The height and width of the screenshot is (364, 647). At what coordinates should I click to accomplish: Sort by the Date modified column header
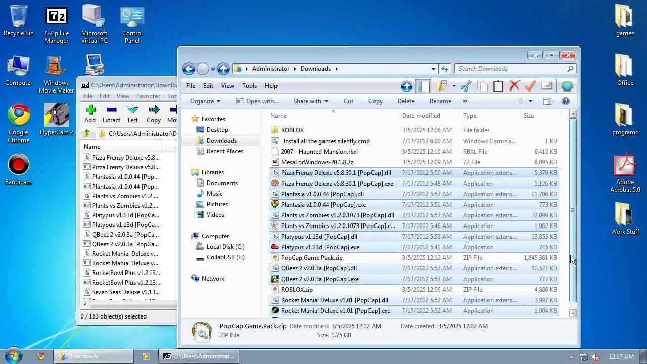tap(421, 116)
